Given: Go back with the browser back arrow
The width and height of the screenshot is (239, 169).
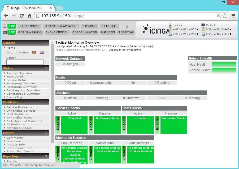Looking at the screenshot, I should coord(6,16).
